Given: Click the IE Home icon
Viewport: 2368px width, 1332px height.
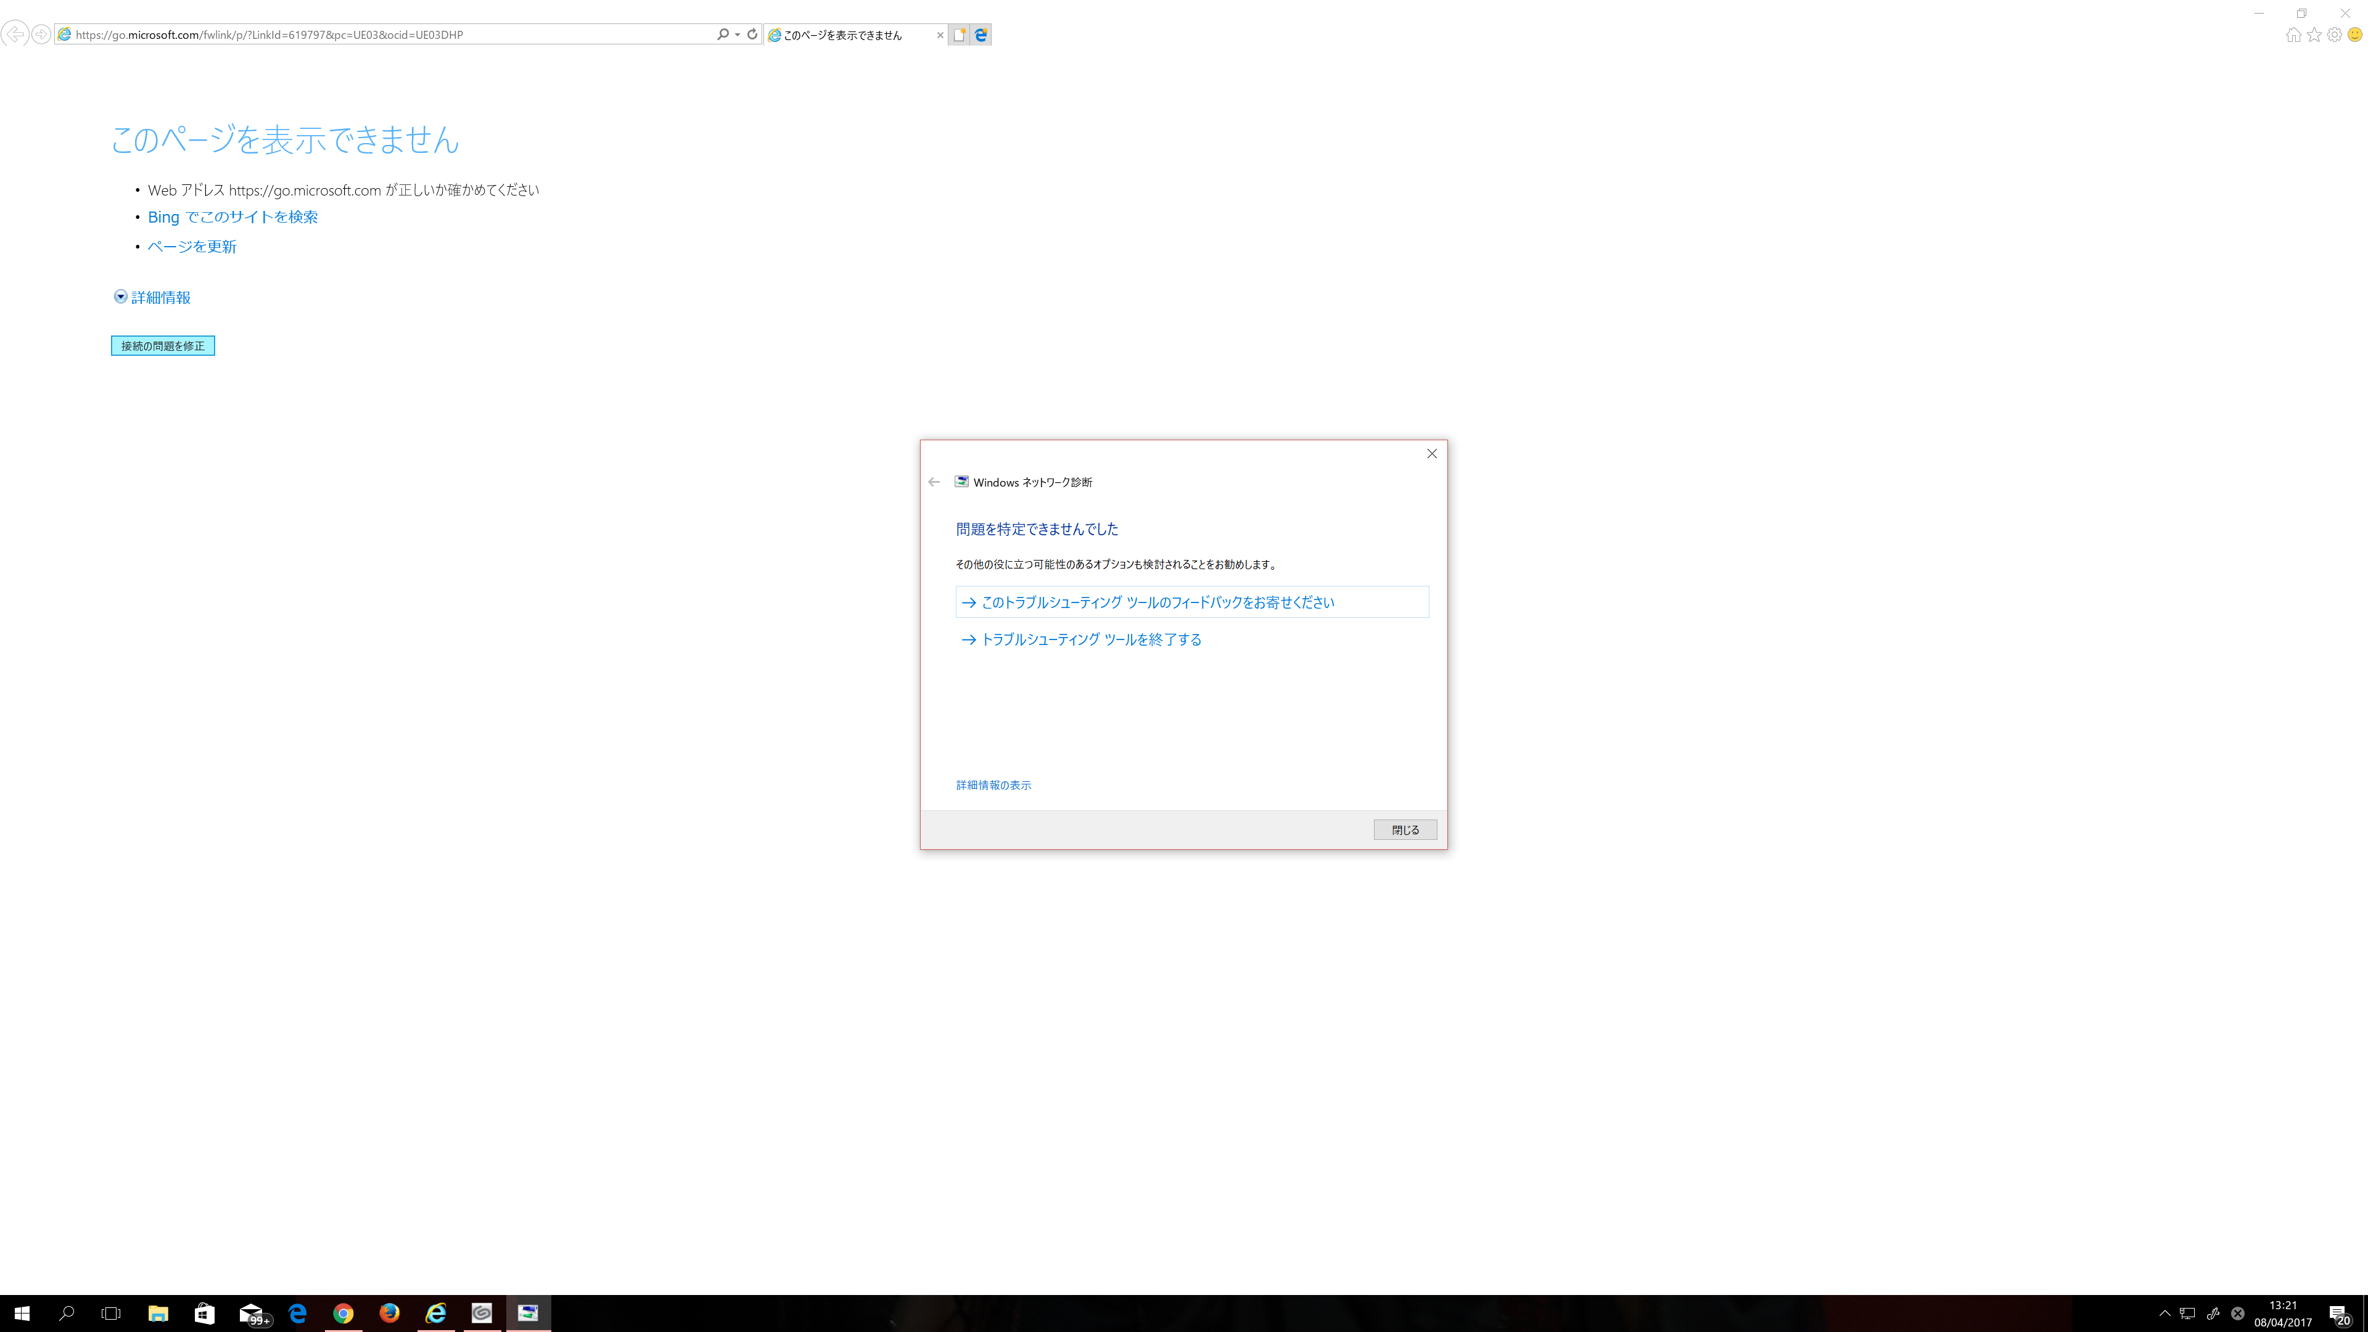Looking at the screenshot, I should (x=2293, y=35).
